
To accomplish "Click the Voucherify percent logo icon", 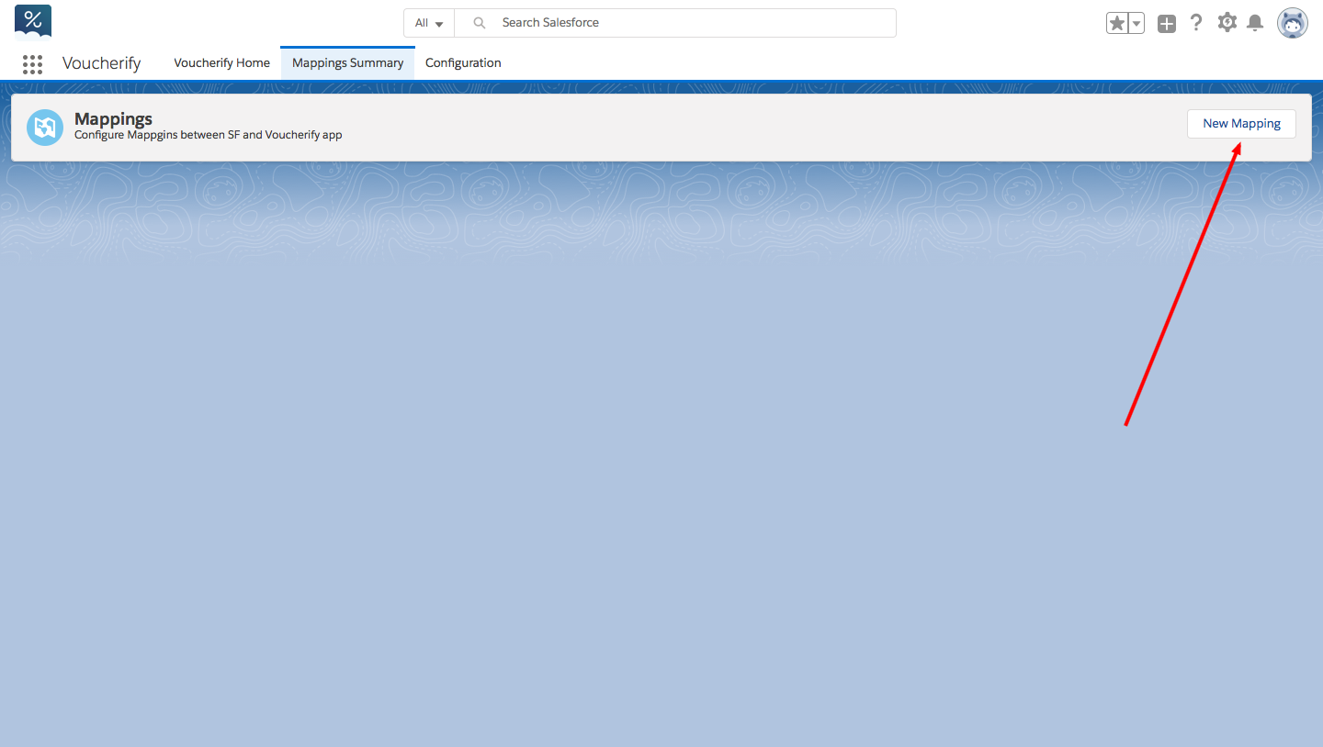I will tap(33, 22).
